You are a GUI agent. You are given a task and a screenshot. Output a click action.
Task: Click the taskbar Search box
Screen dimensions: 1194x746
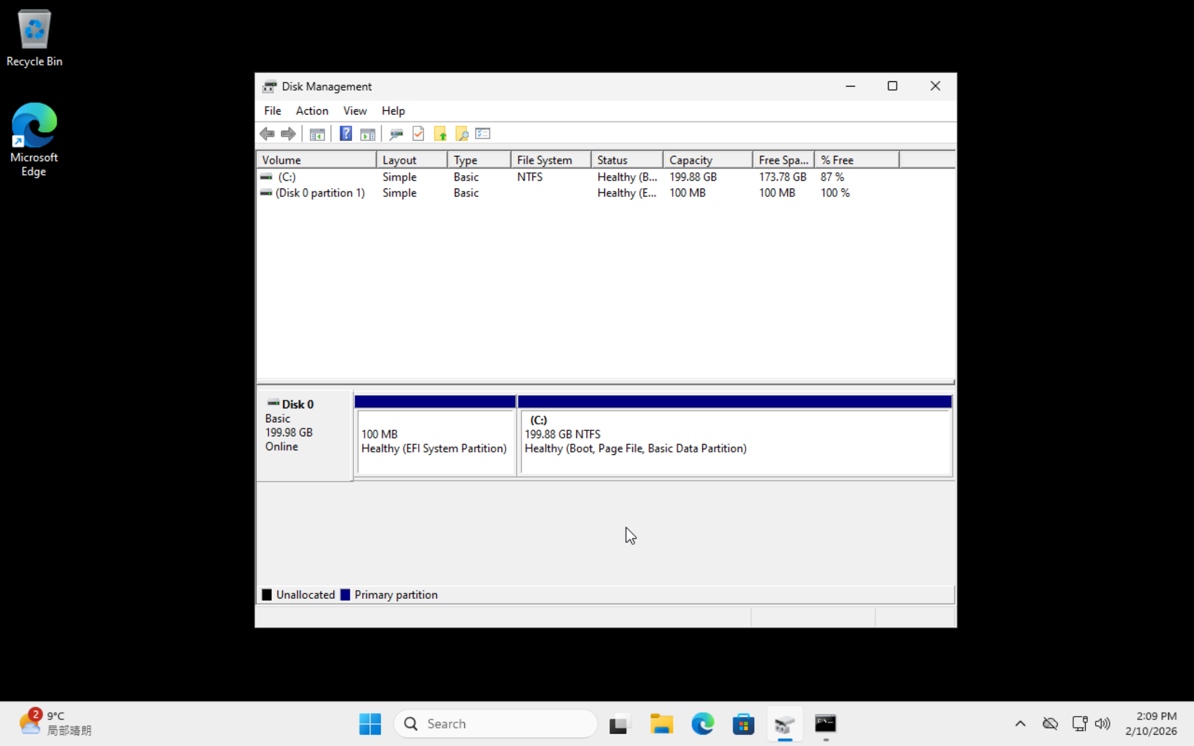tap(496, 724)
